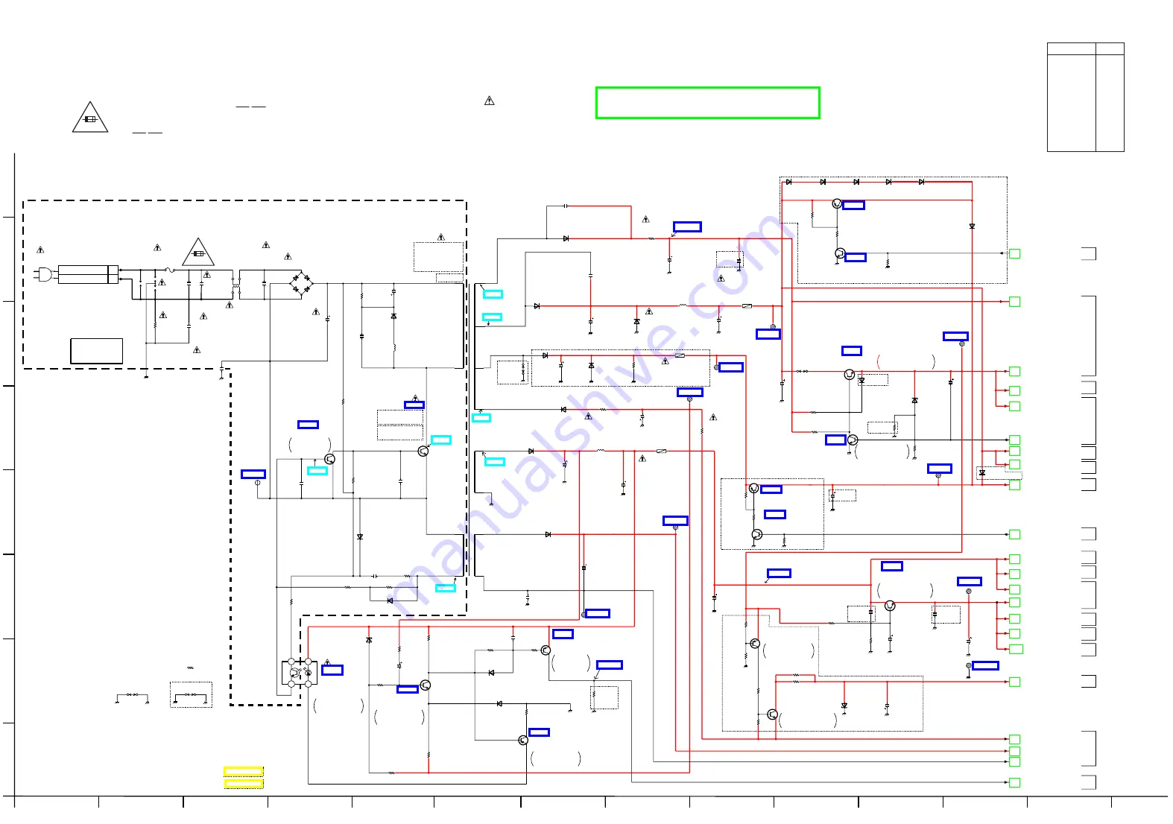The image size is (1173, 824).
Task: Select the common-mode choke coil before the rectifier
Action: pyautogui.click(x=235, y=284)
